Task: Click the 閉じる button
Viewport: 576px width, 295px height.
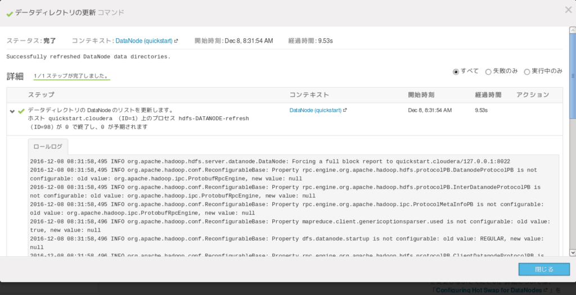Action: coord(544,269)
